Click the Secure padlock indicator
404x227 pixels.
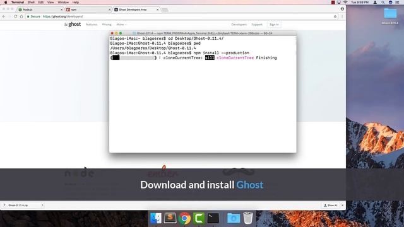[x=33, y=16]
